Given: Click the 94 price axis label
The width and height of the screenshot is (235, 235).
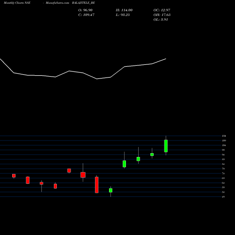Looking at the screenshot, I should pyautogui.click(x=223, y=155).
